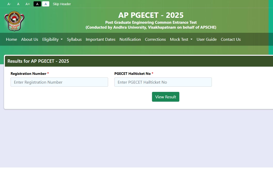Open the Syllabus page
273x192 pixels.
[74, 39]
